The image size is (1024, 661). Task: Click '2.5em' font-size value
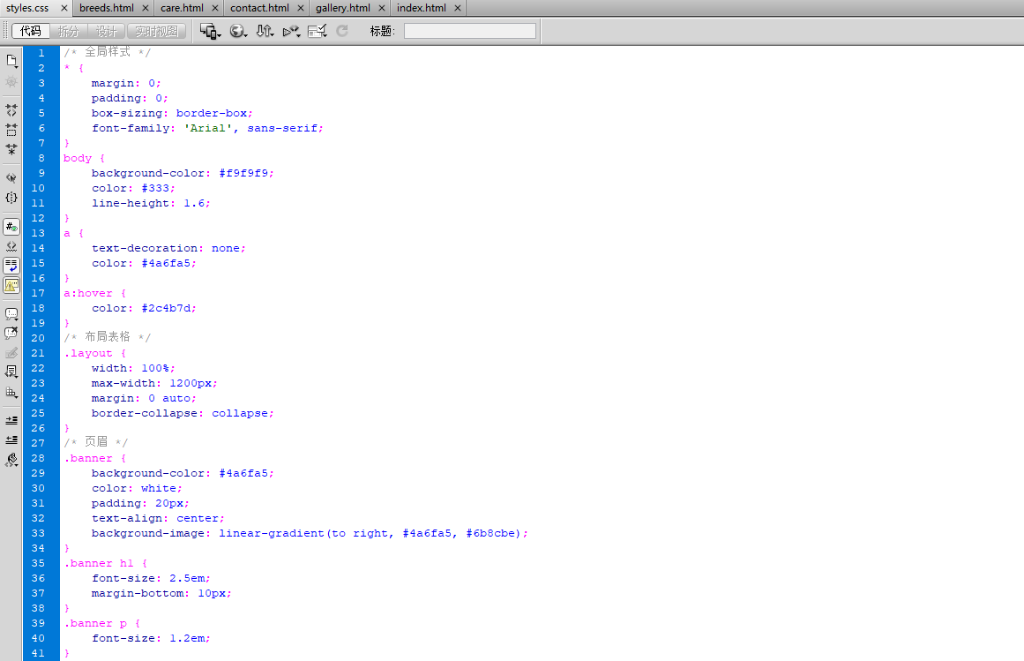187,578
